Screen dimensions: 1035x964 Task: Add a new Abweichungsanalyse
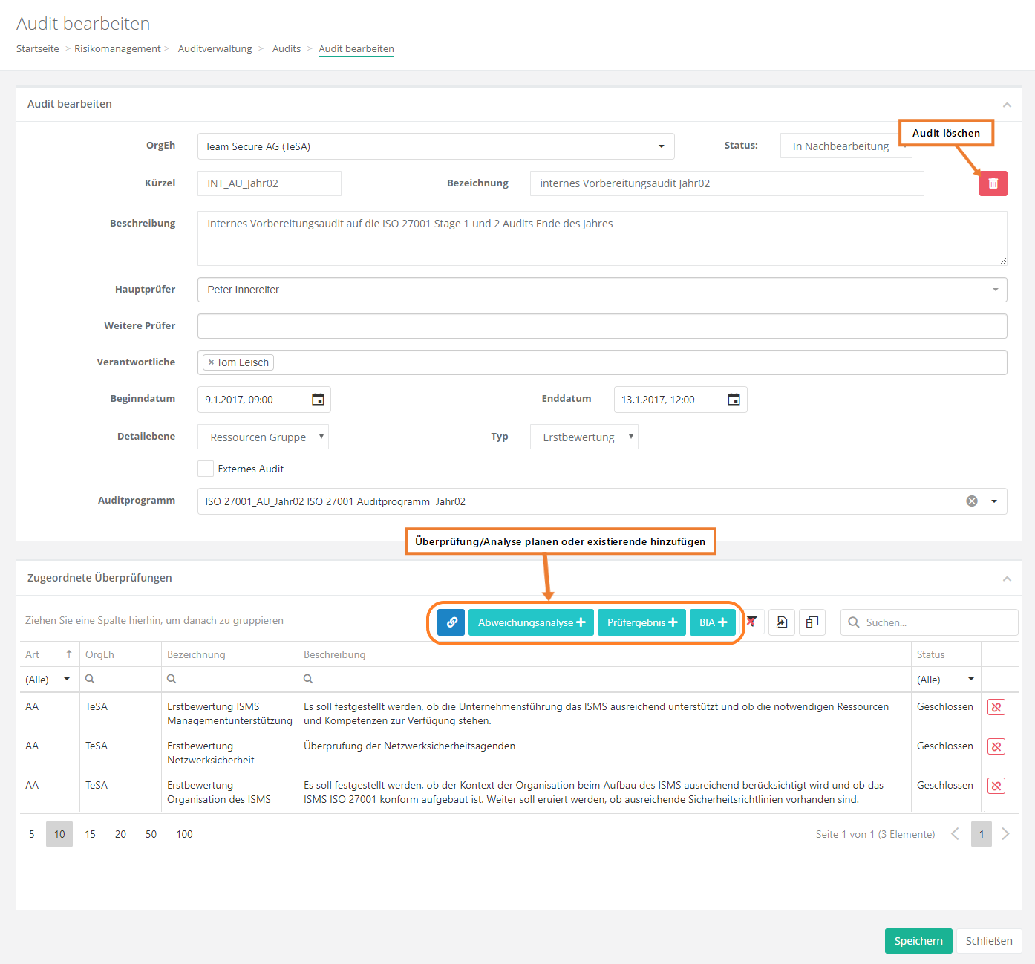[x=531, y=622]
